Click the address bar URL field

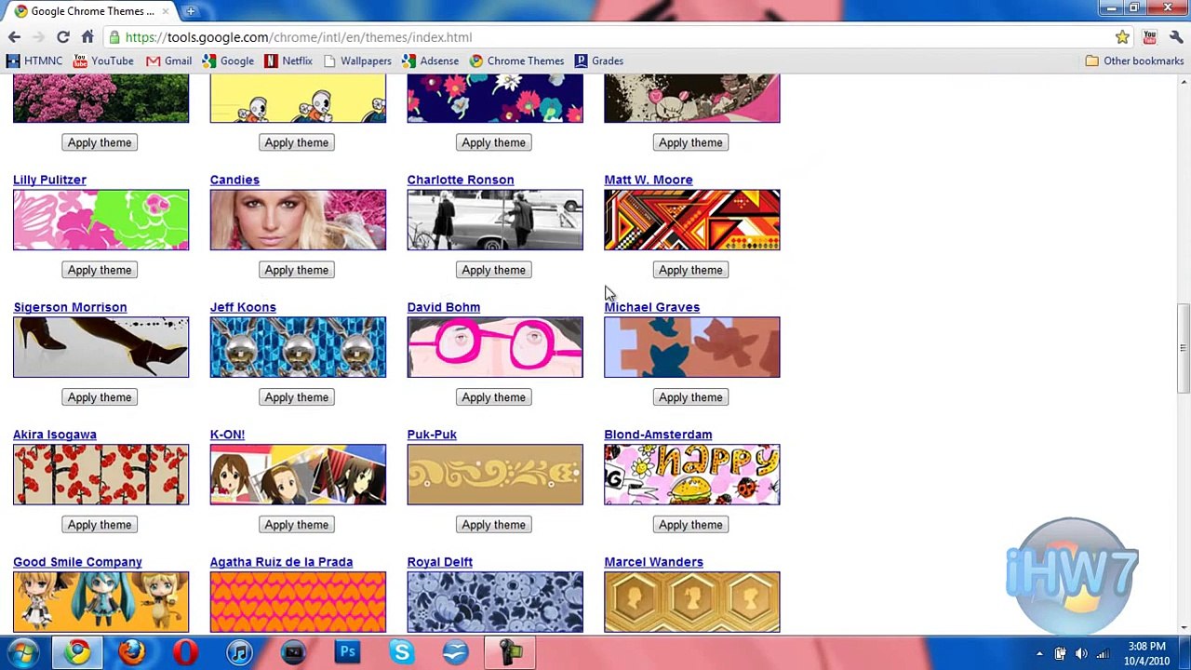[605, 37]
